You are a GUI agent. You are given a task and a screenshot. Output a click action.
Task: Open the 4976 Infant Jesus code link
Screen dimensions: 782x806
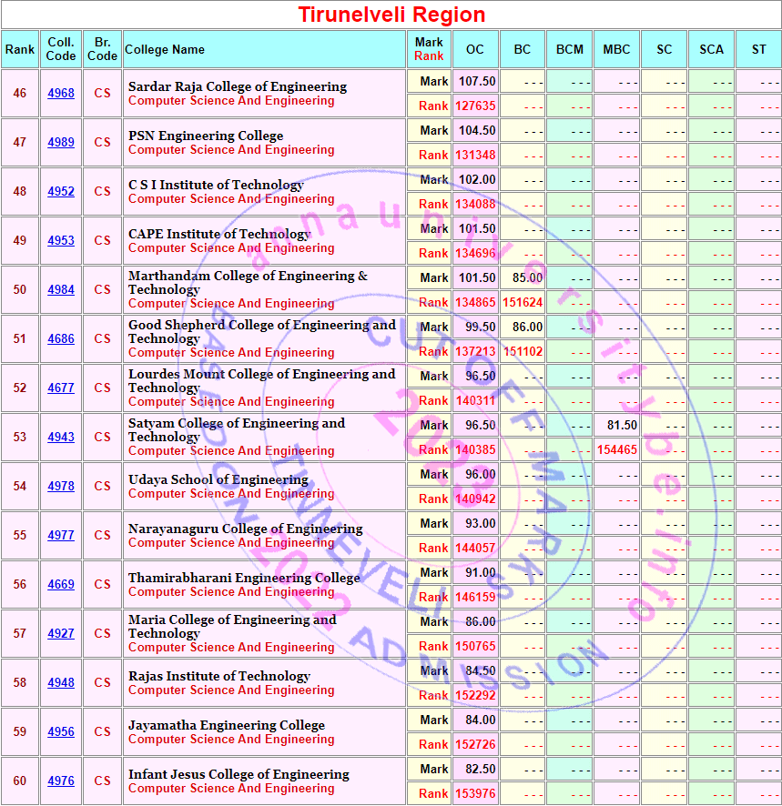pyautogui.click(x=61, y=781)
